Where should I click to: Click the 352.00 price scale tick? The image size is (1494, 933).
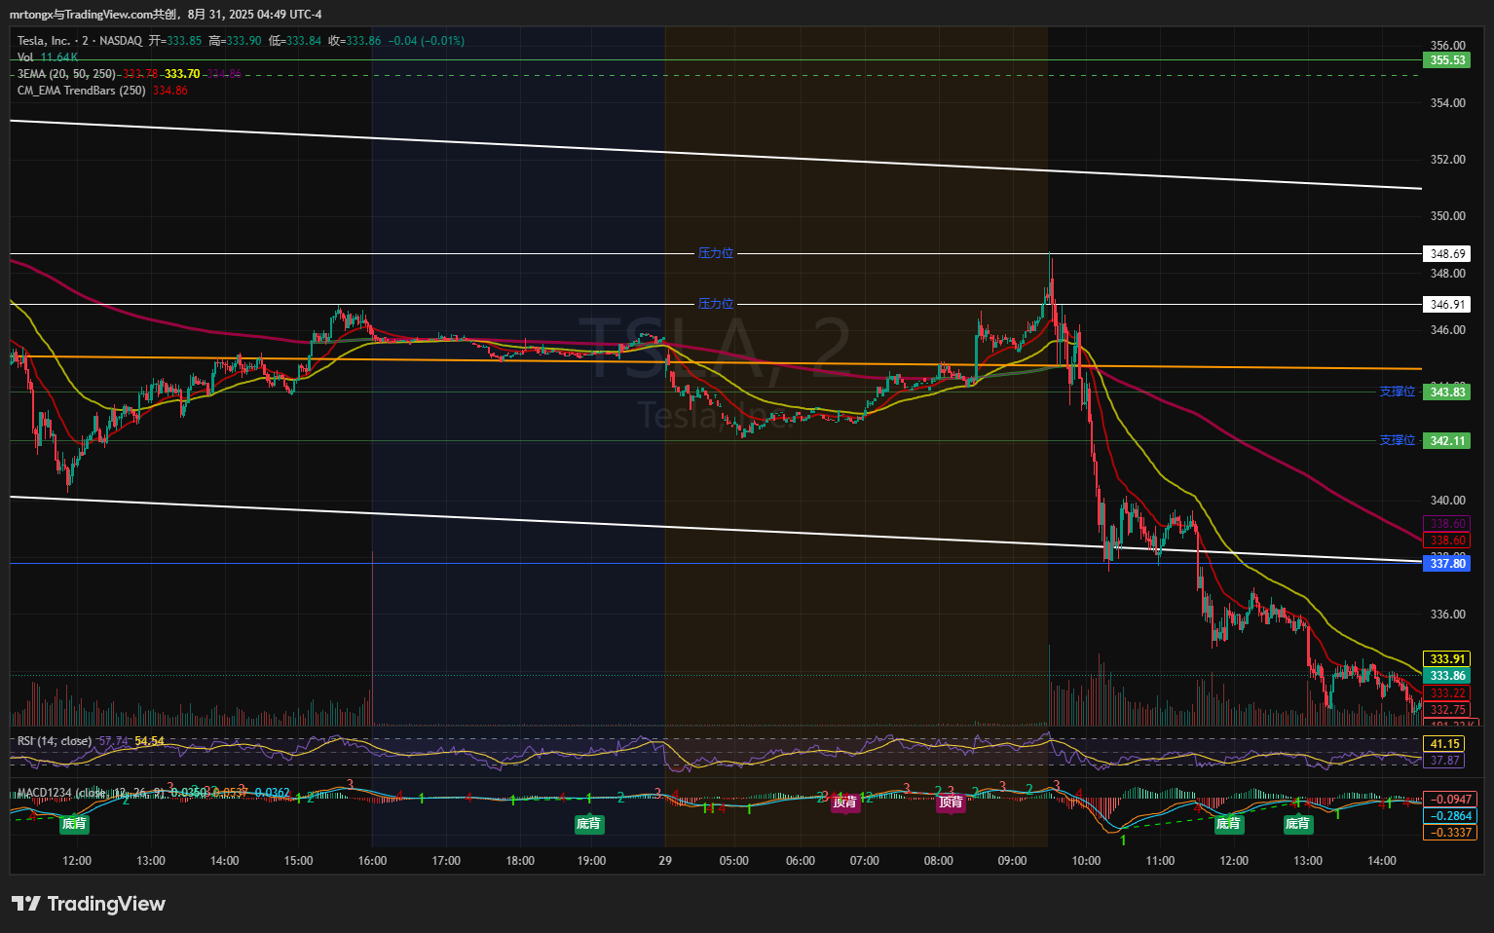point(1447,160)
